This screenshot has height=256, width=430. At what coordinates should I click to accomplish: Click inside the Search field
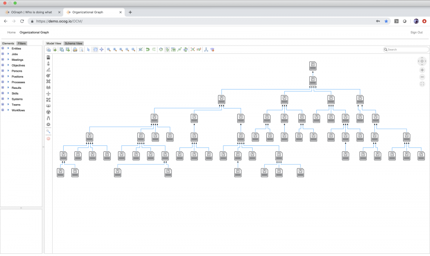click(406, 49)
